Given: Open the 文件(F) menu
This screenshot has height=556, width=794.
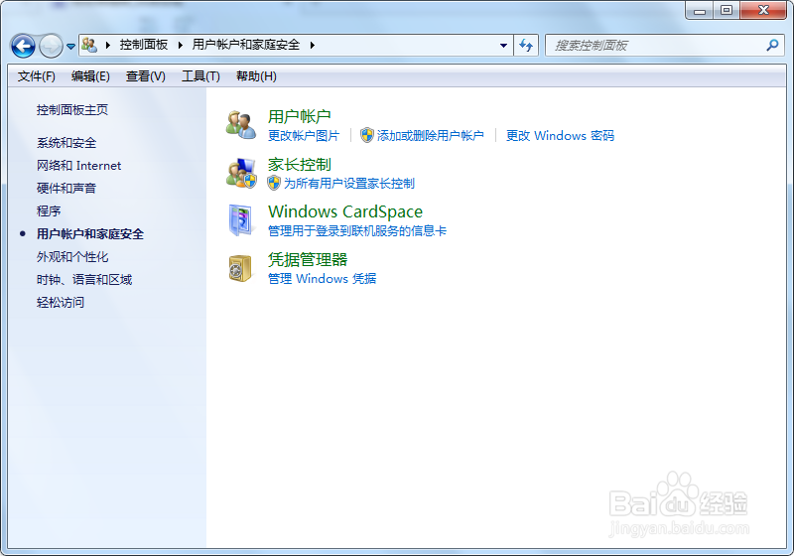Looking at the screenshot, I should click(x=37, y=76).
